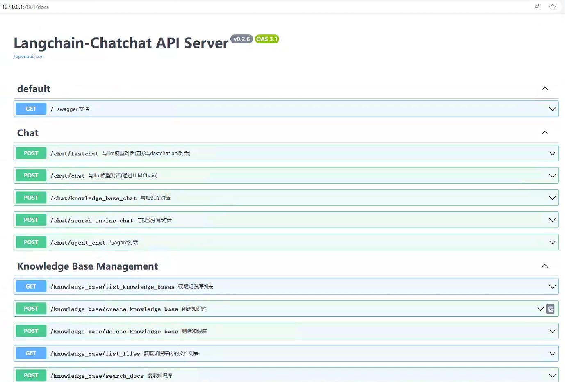Click the /chat/agent_chat path text
The height and width of the screenshot is (382, 565).
78,243
